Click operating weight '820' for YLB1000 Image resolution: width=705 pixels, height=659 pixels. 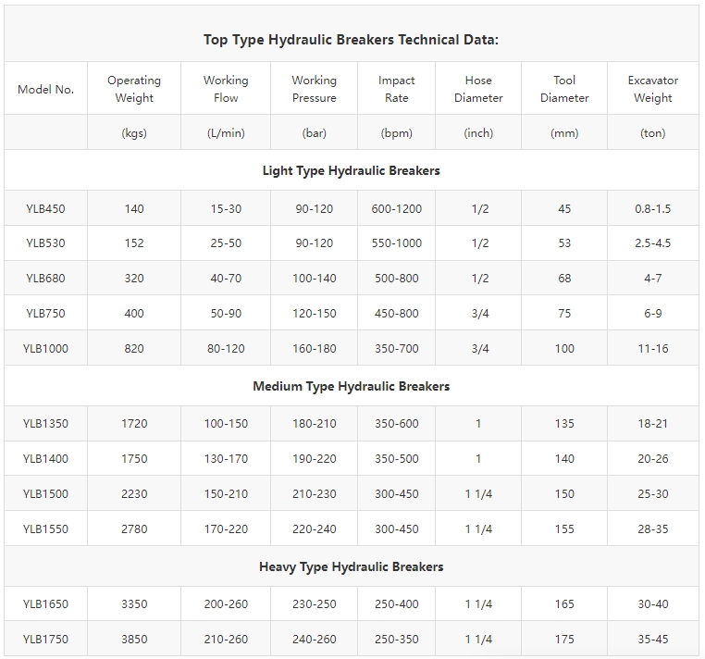coord(134,348)
